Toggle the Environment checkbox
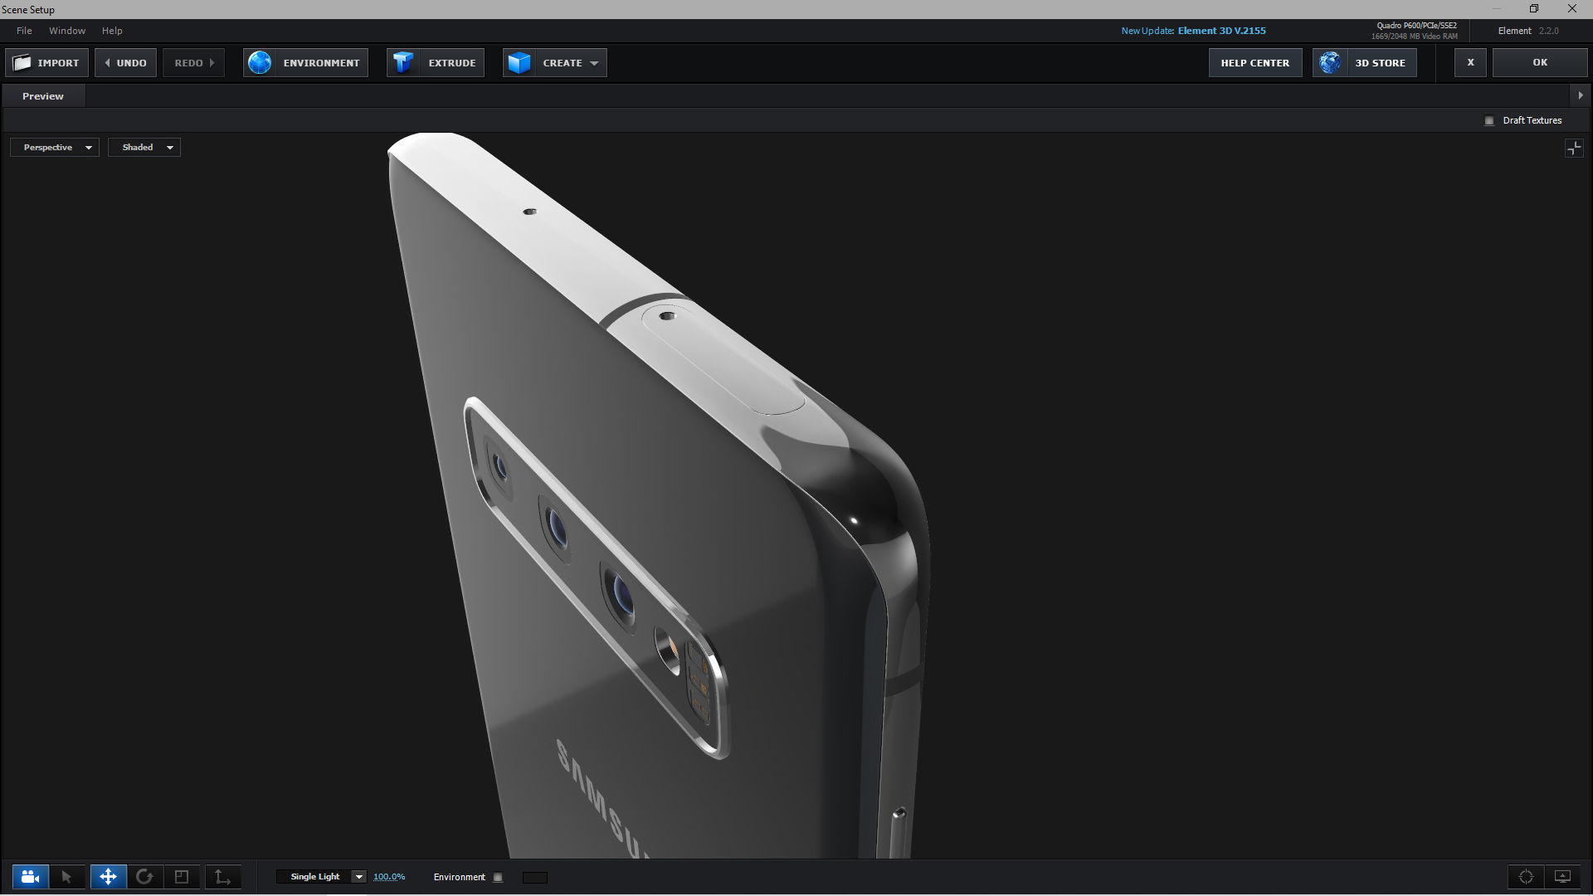 [x=498, y=878]
